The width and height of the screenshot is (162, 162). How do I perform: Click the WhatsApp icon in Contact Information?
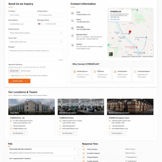pos(72,28)
